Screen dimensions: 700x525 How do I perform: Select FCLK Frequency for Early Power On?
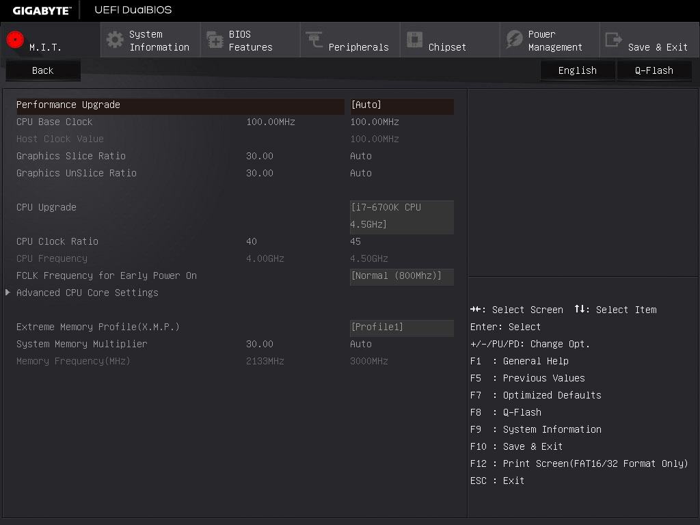107,276
